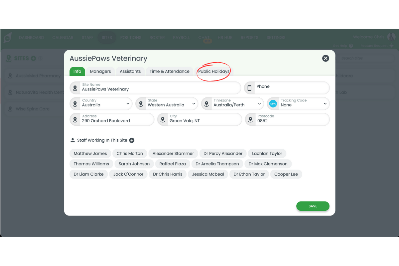Click the location pin icon in Site Name field
Screen dimensions: 399x266
[x=75, y=88]
